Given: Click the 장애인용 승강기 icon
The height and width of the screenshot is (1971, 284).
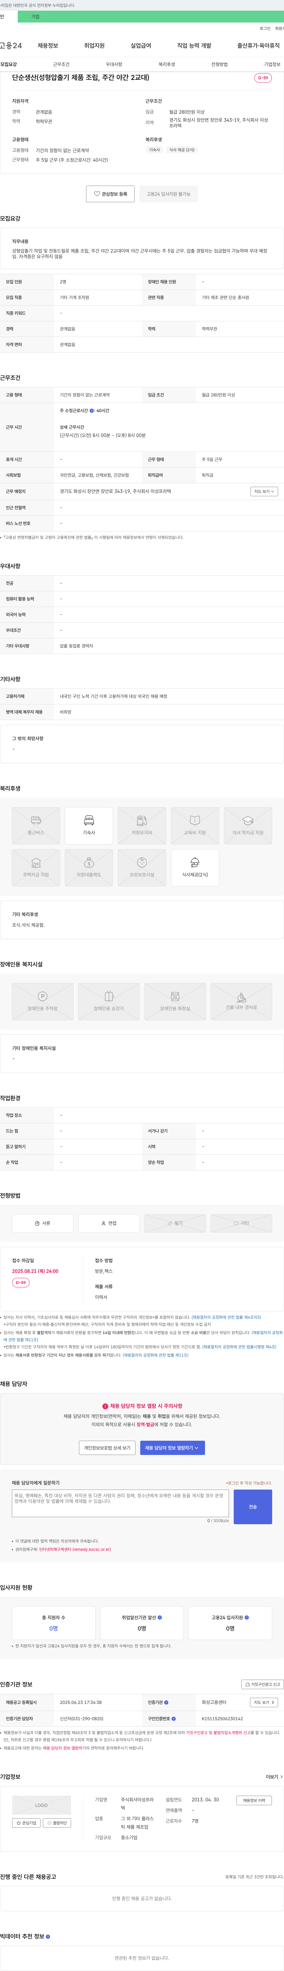Looking at the screenshot, I should (x=109, y=1002).
